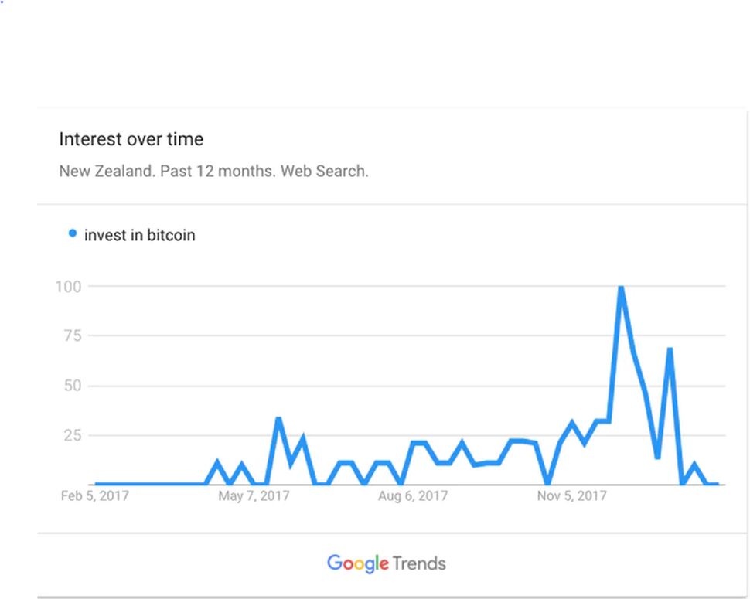Screen dimensions: 750x599
Task: Click the flat line segment after Feb 5, 2017
Action: pyautogui.click(x=151, y=484)
